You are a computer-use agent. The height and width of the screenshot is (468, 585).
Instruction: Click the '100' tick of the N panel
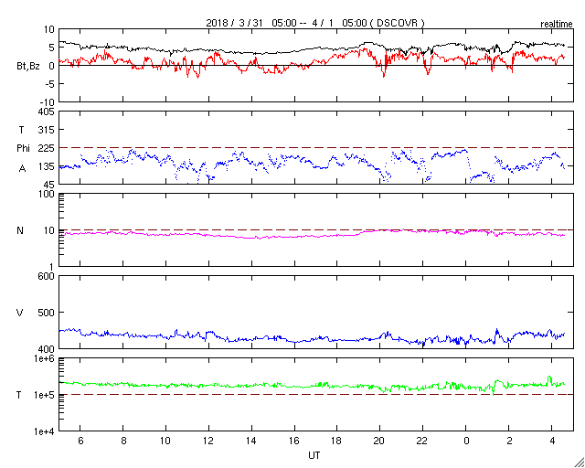(x=47, y=194)
